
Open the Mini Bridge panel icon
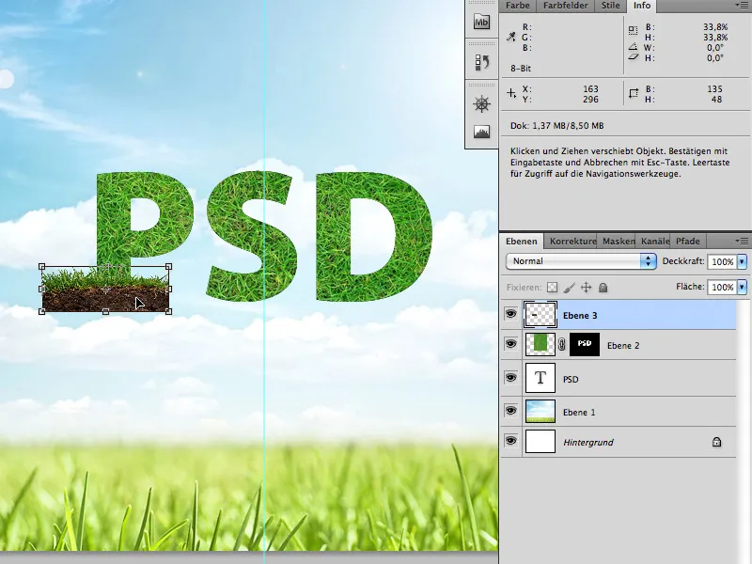pos(481,22)
